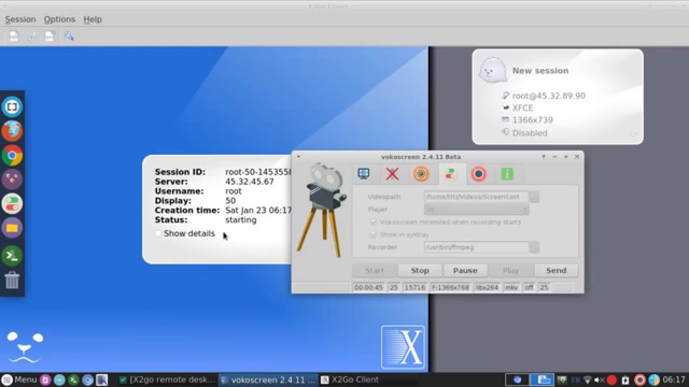Open the terminal icon in the left dock
The image size is (689, 387).
[12, 256]
